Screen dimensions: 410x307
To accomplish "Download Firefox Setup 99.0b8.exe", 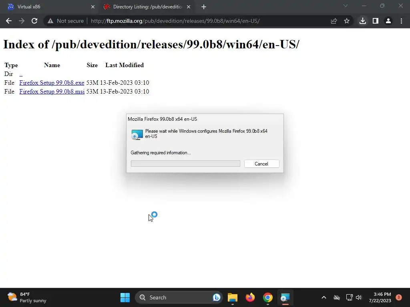I will pos(52,83).
